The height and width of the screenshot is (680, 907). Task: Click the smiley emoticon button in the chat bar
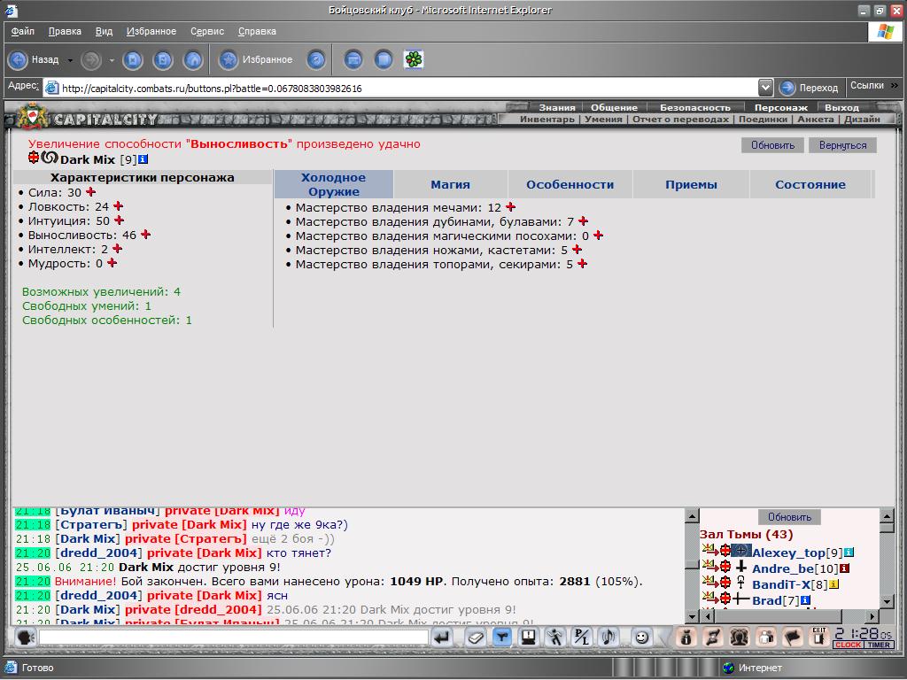(641, 637)
